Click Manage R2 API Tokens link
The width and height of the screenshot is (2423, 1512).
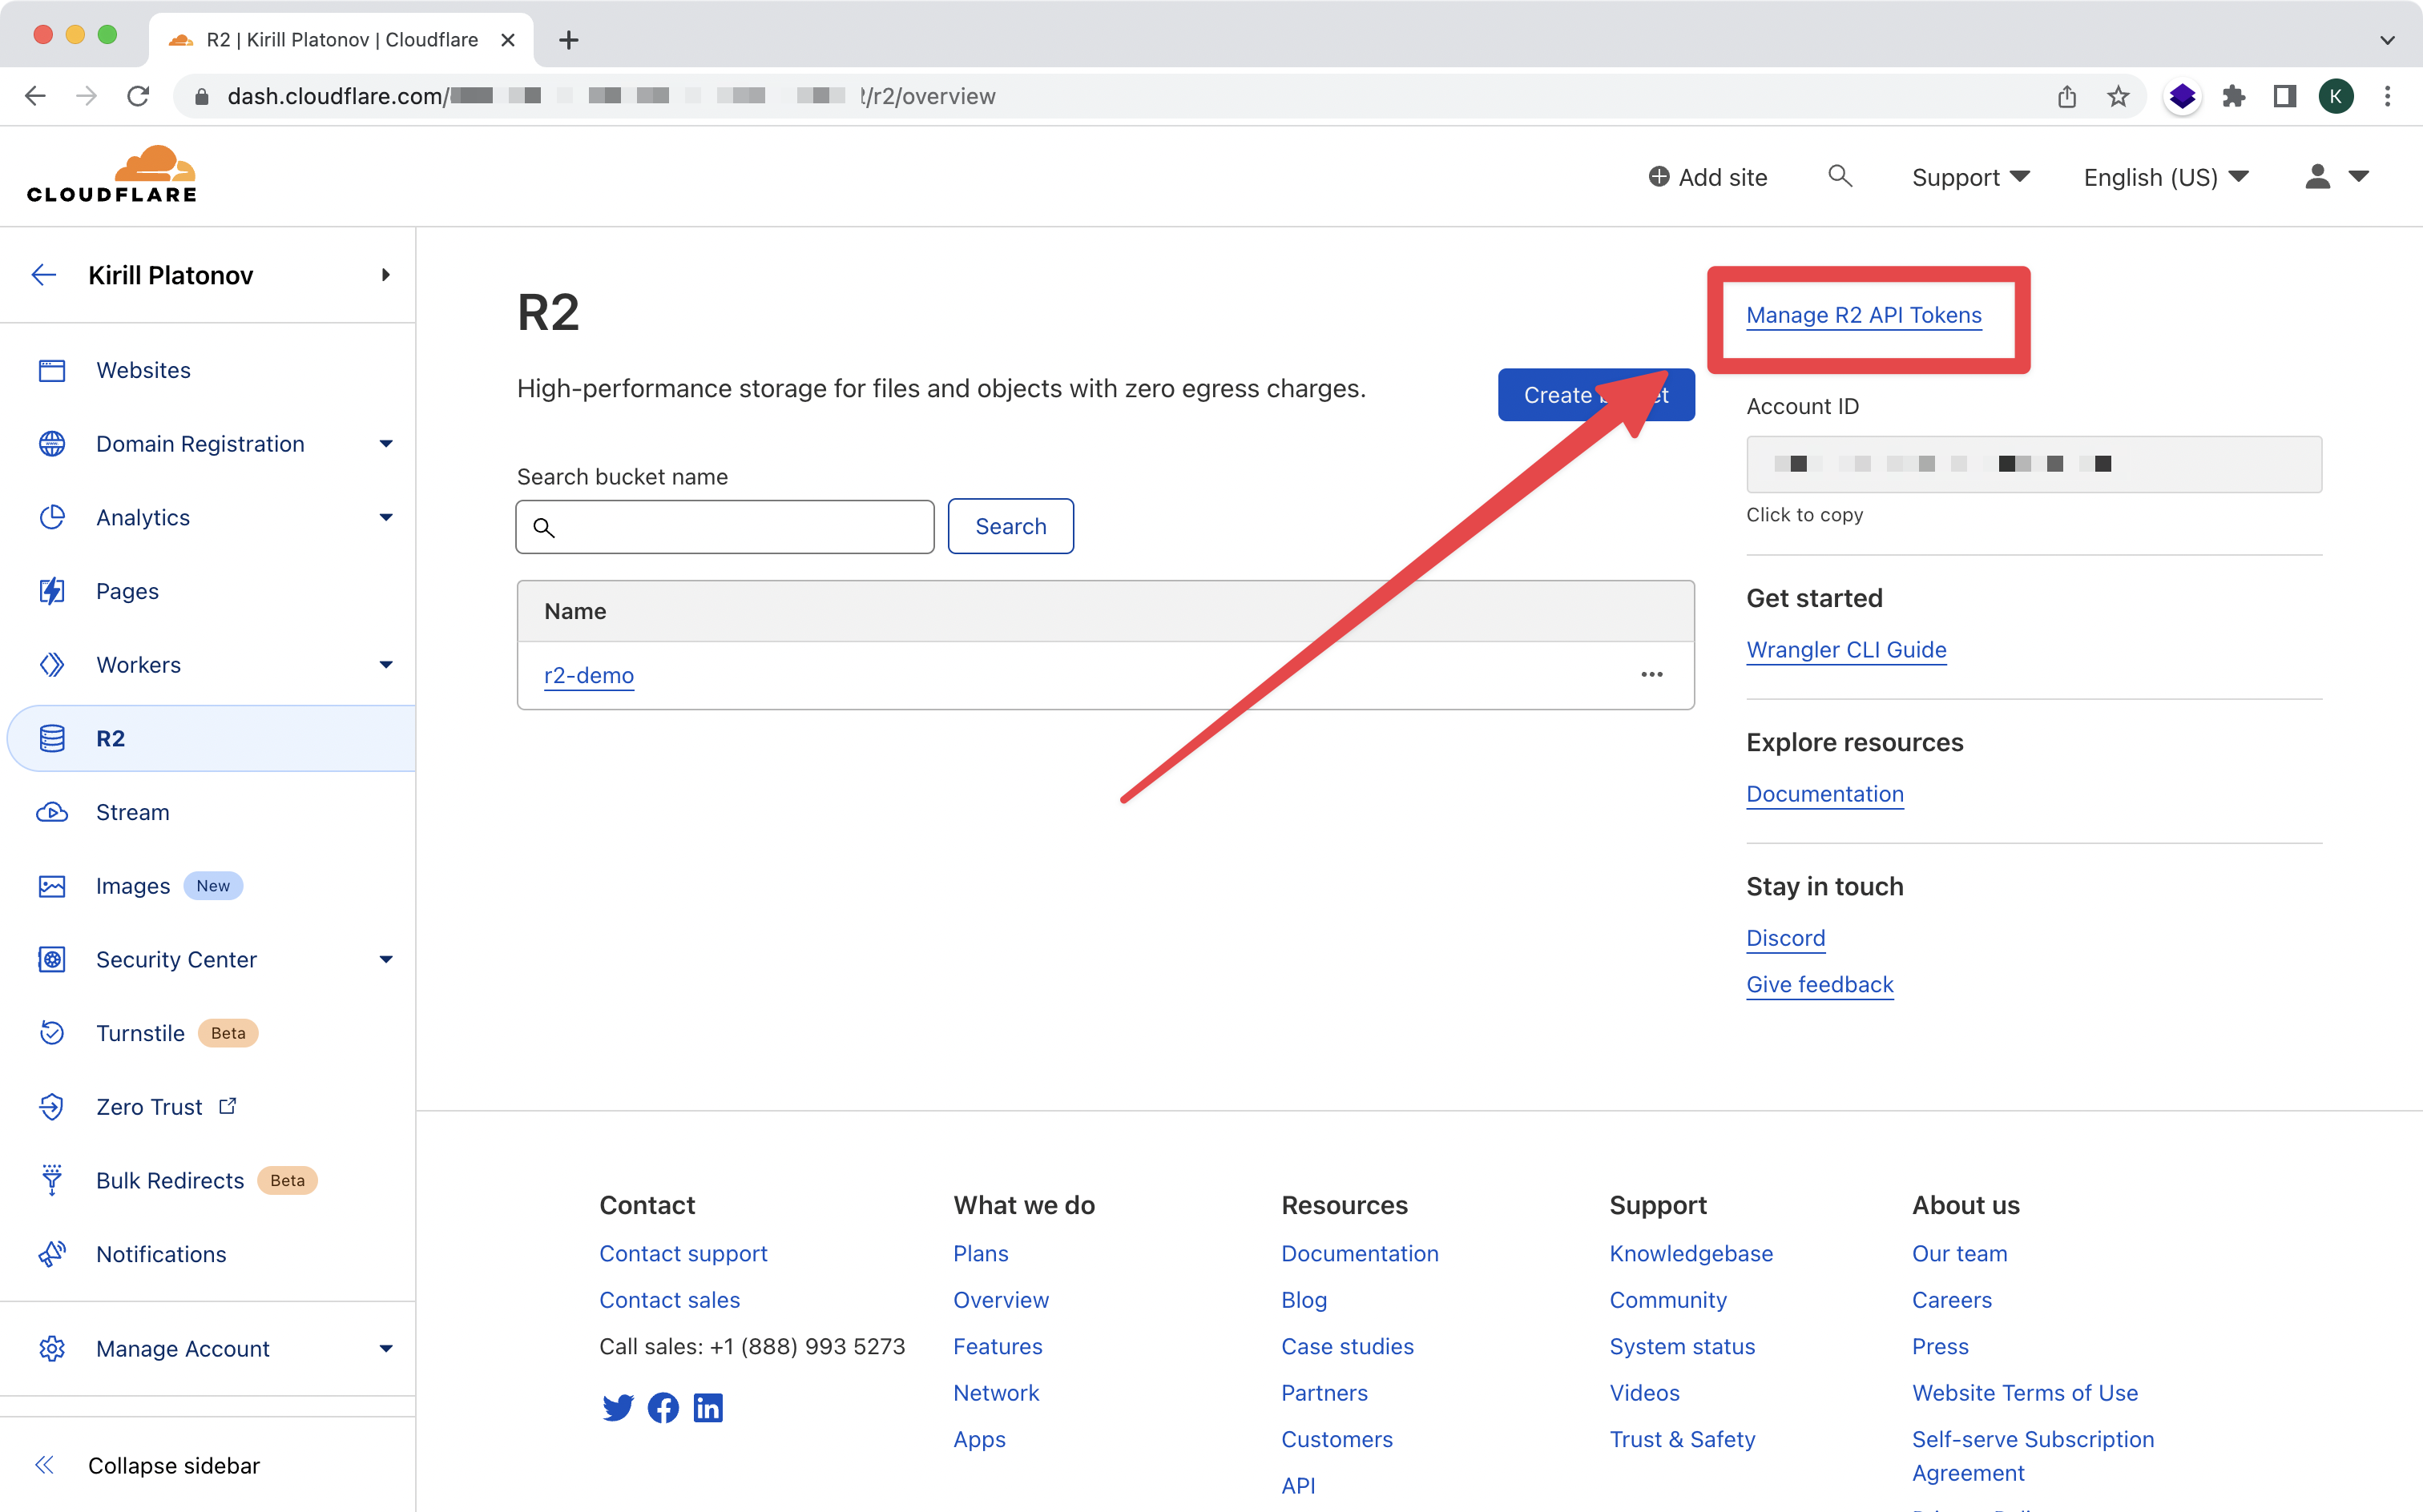pos(1864,315)
